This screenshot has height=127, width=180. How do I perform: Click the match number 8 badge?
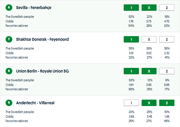coord(9,71)
